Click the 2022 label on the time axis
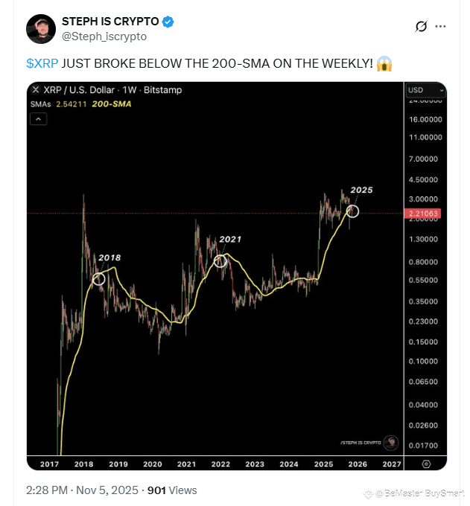Screen dimensions: 470x506 (220, 464)
